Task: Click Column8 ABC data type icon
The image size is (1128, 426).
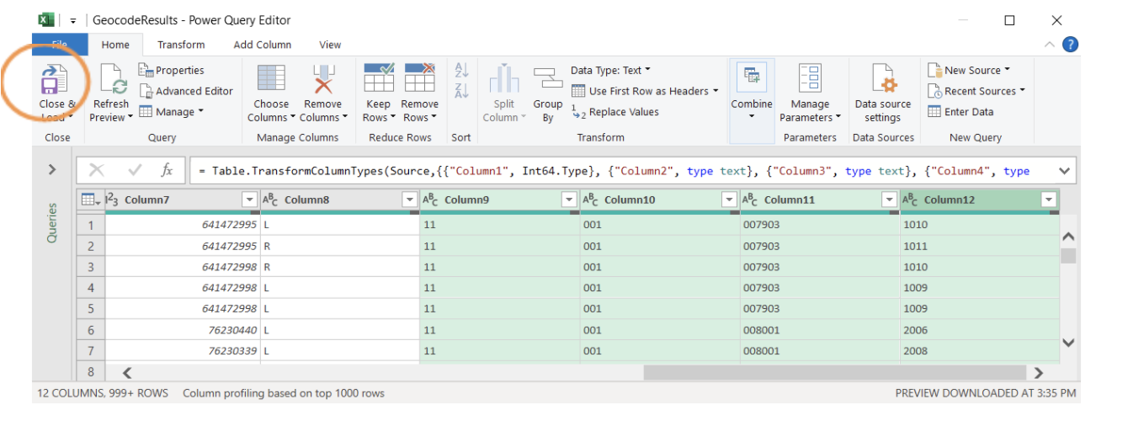Action: point(271,200)
